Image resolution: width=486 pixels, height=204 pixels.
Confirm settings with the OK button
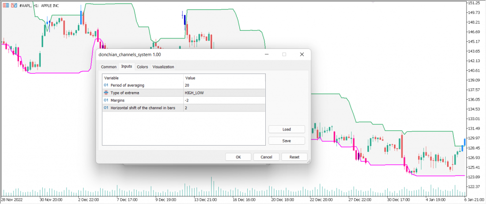[238, 157]
